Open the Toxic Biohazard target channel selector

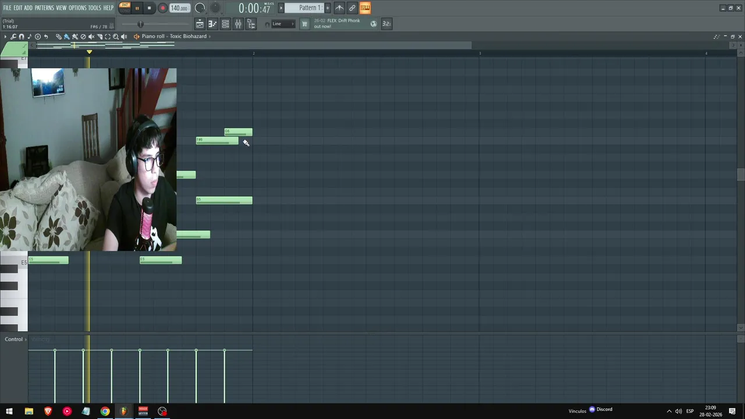[x=136, y=37]
